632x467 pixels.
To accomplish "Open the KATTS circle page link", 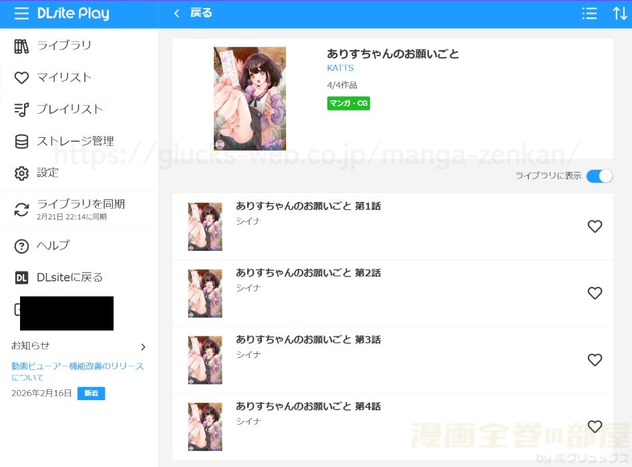I will 340,68.
